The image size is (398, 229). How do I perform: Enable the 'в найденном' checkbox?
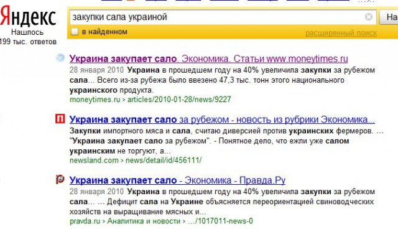pyautogui.click(x=75, y=32)
